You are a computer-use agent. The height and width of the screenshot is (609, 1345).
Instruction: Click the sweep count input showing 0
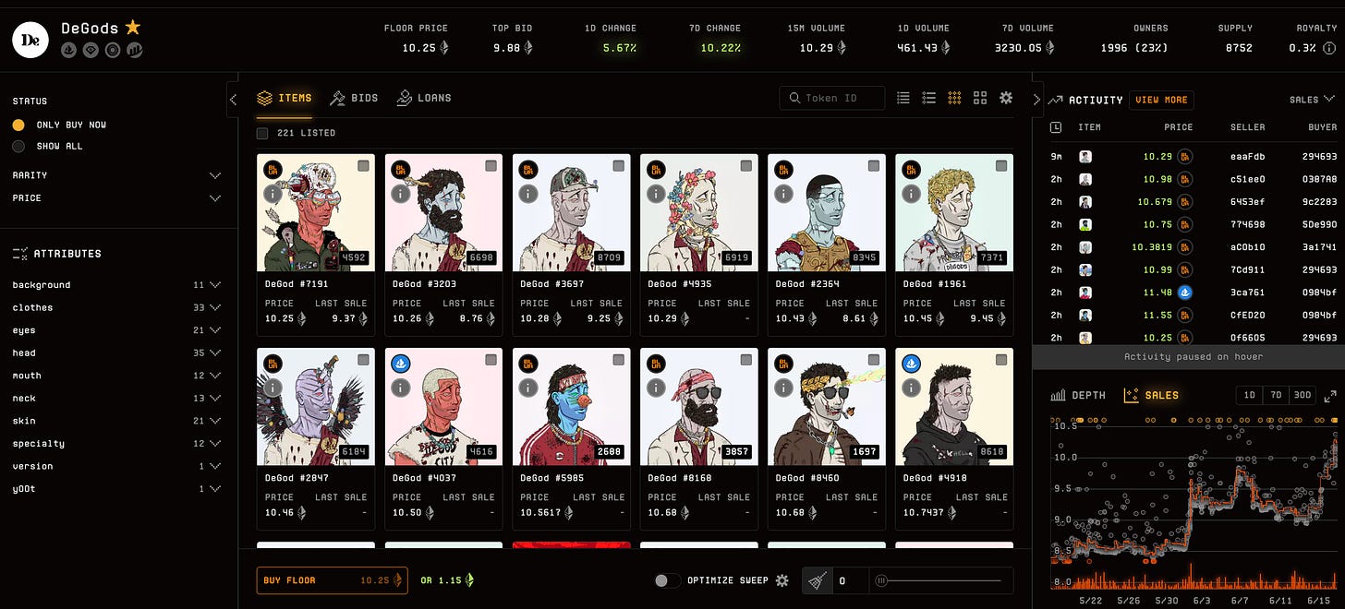point(850,580)
